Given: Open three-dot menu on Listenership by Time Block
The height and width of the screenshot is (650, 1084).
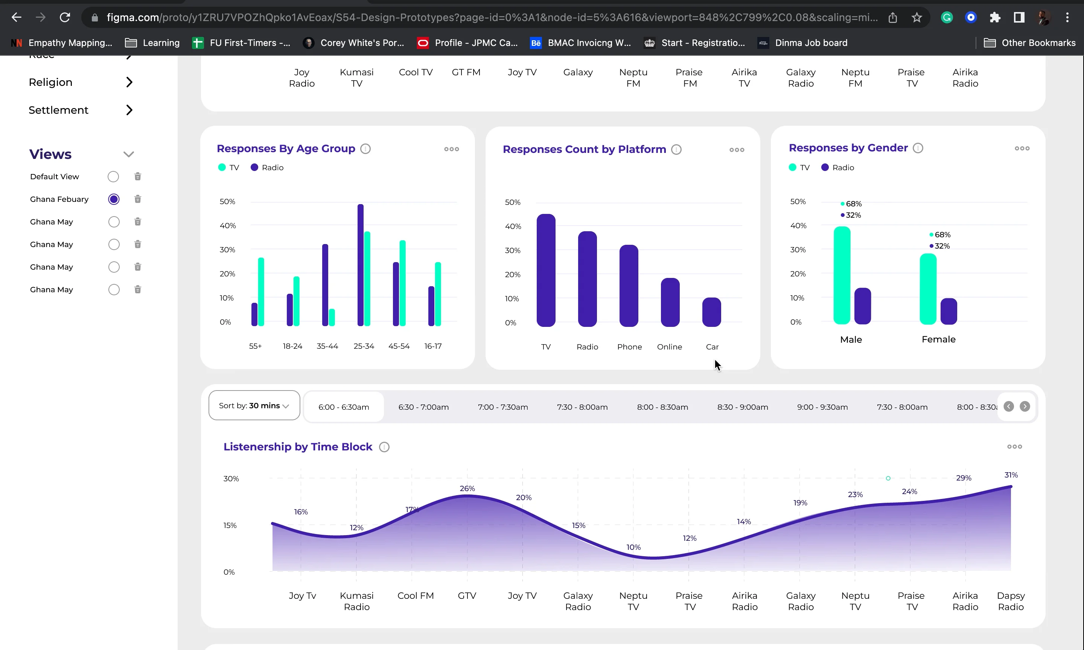Looking at the screenshot, I should [x=1014, y=447].
